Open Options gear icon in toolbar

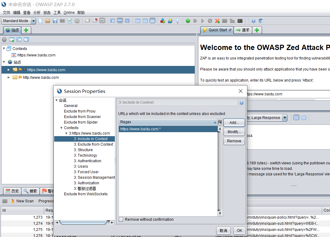tap(77, 21)
